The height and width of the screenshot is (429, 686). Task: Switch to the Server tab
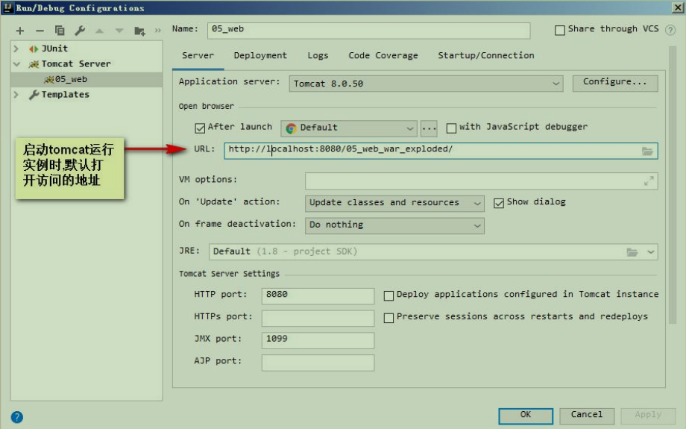(x=198, y=56)
